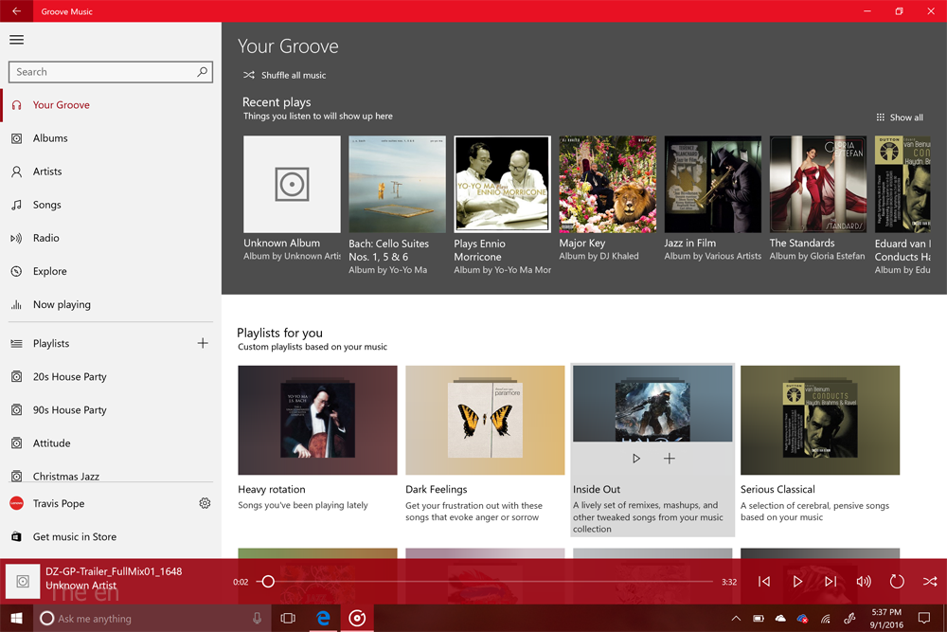
Task: Click Show all recent plays
Action: coord(900,117)
